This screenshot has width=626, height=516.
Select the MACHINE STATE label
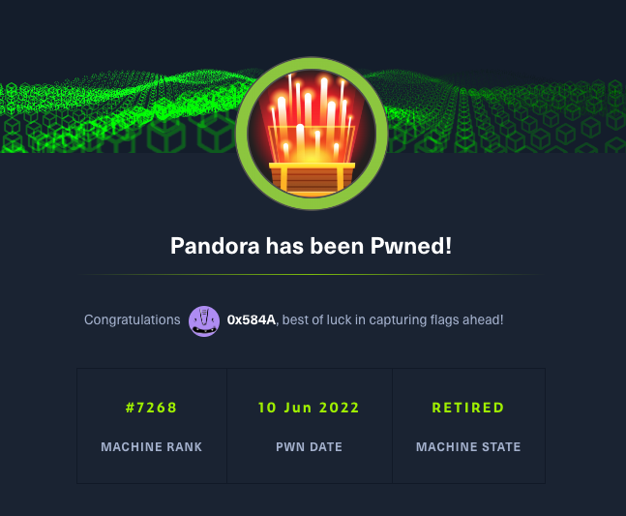468,447
